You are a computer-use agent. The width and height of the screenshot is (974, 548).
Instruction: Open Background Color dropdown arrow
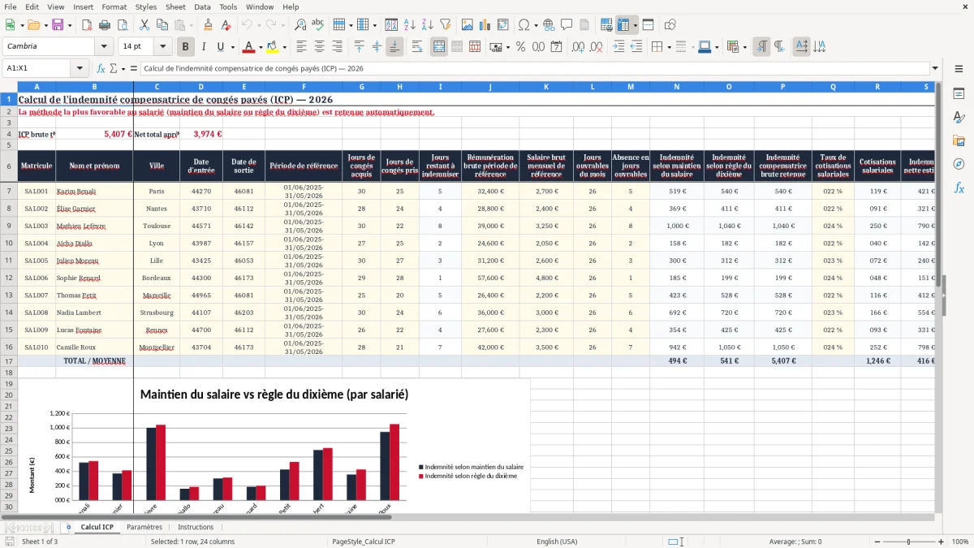[x=284, y=46]
